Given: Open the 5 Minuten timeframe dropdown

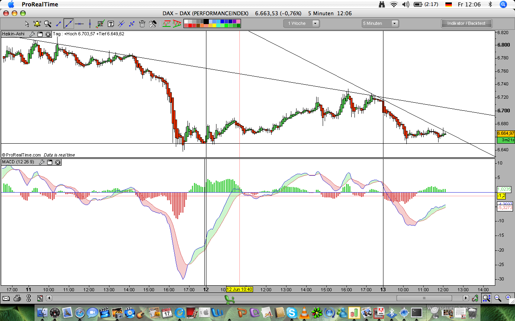Looking at the screenshot, I should coord(380,23).
